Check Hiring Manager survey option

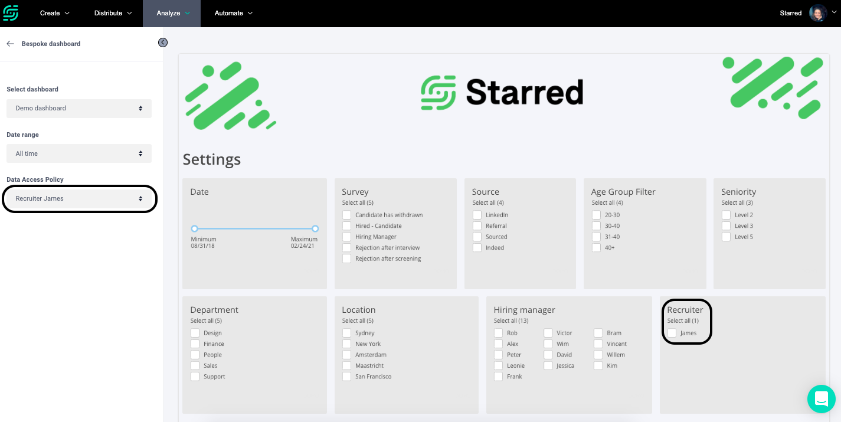(347, 237)
